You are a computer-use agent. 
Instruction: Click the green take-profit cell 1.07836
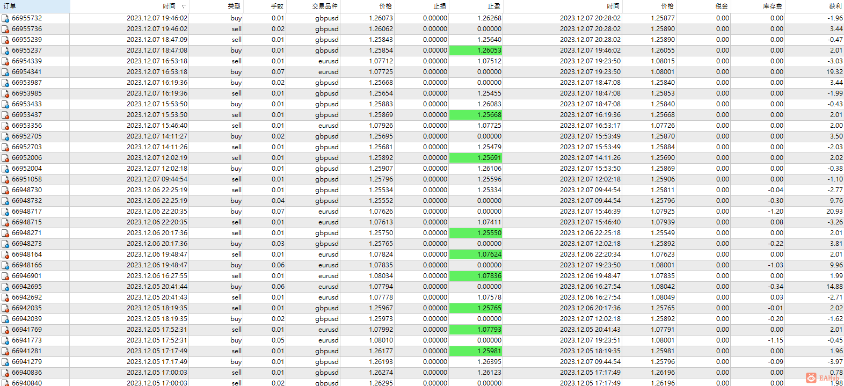(x=476, y=276)
